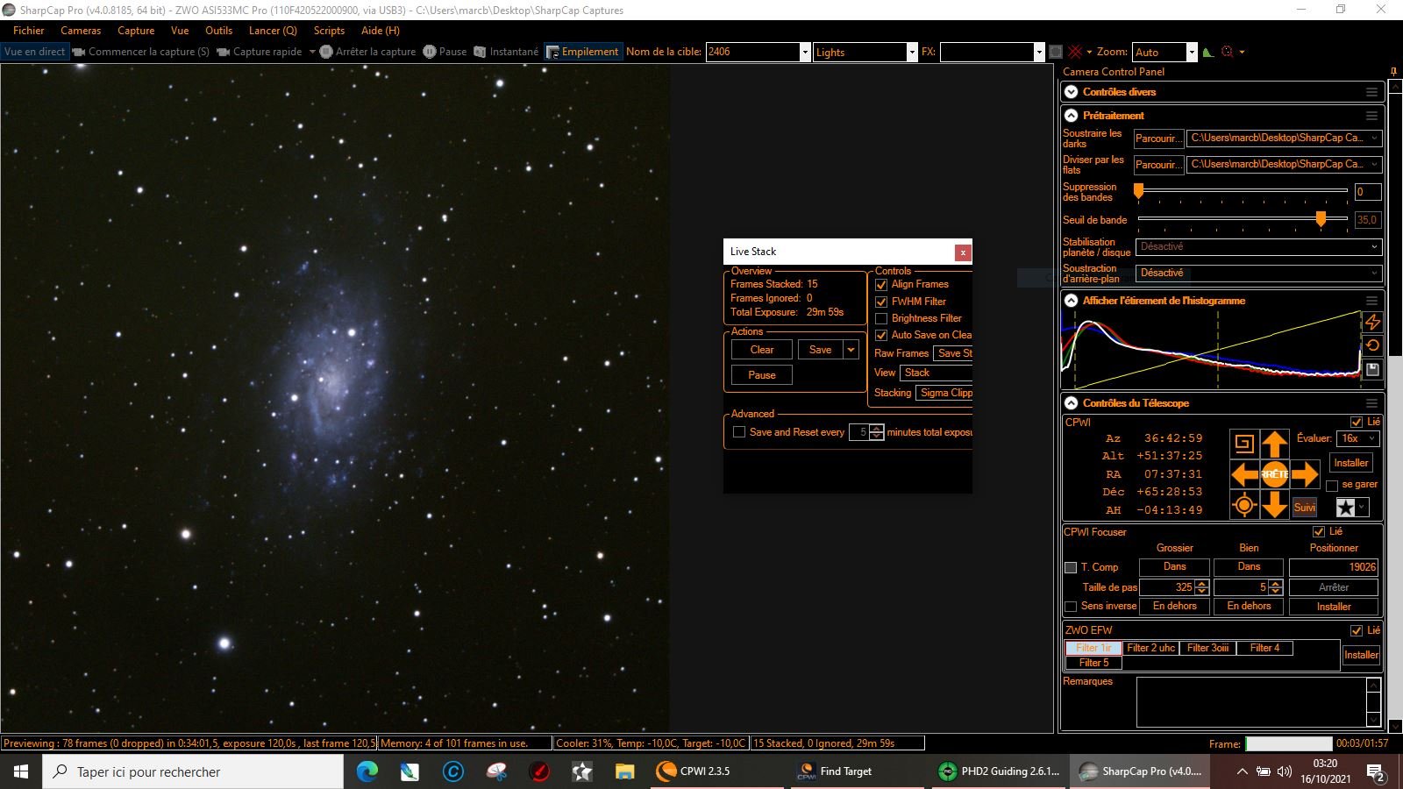
Task: Click the Taille de pas 325 stepper arrows
Action: pyautogui.click(x=1201, y=587)
